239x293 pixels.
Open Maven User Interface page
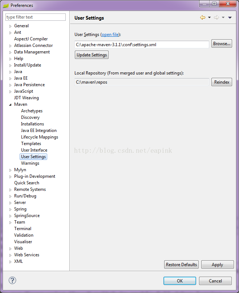coord(34,150)
